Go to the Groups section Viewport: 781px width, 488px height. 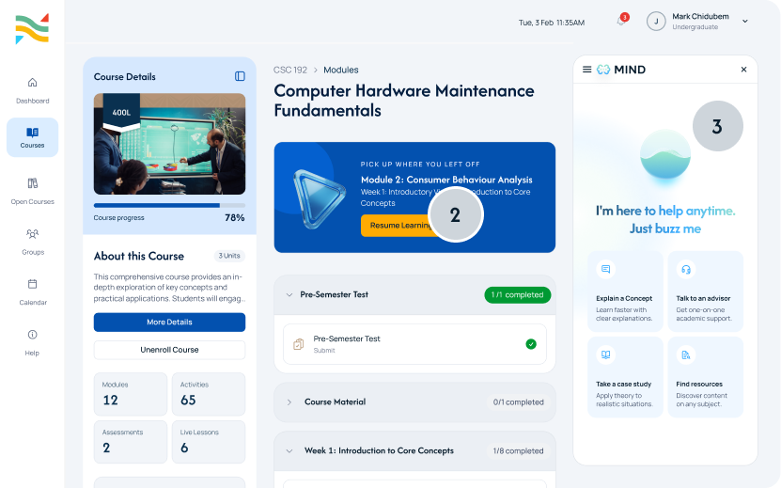coord(32,242)
